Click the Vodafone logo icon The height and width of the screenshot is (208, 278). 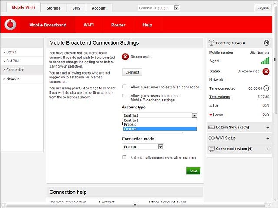pyautogui.click(x=10, y=24)
